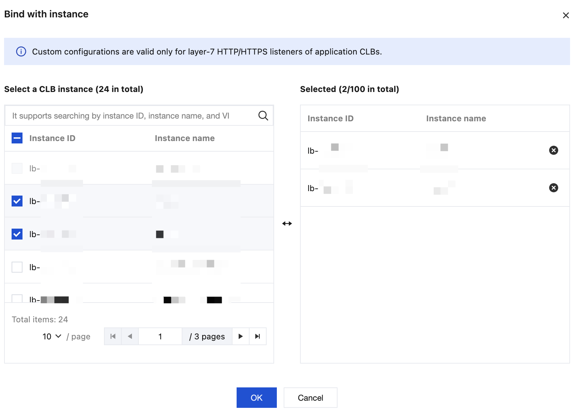Click the page number input box
Screen dimensions: 583x415
[160, 336]
